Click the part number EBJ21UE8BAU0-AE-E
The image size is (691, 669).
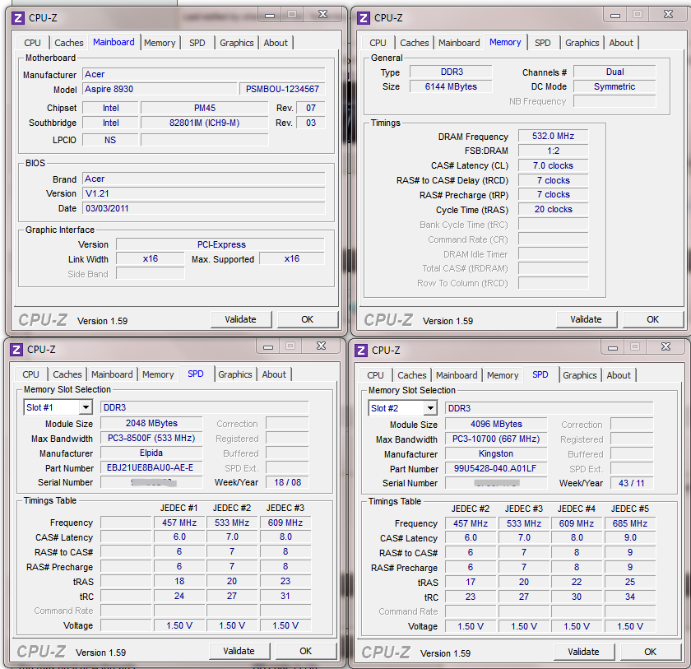pyautogui.click(x=151, y=467)
